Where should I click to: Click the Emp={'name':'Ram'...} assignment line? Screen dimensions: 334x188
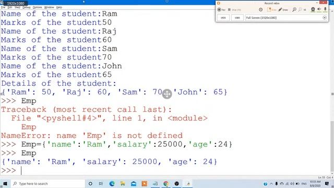pos(126,144)
